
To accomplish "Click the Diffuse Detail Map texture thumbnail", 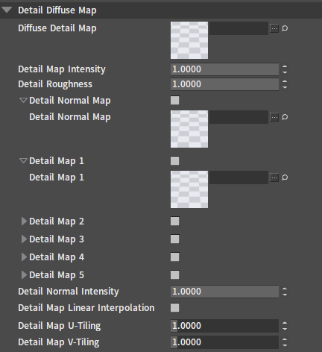I will [189, 40].
